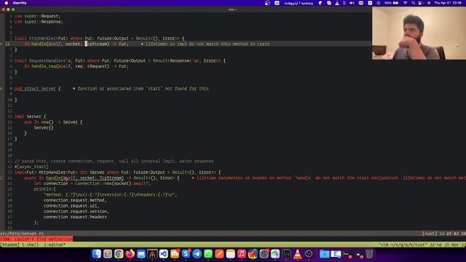Open Skype status icon in menu bar
466x262 pixels.
tap(329, 3)
